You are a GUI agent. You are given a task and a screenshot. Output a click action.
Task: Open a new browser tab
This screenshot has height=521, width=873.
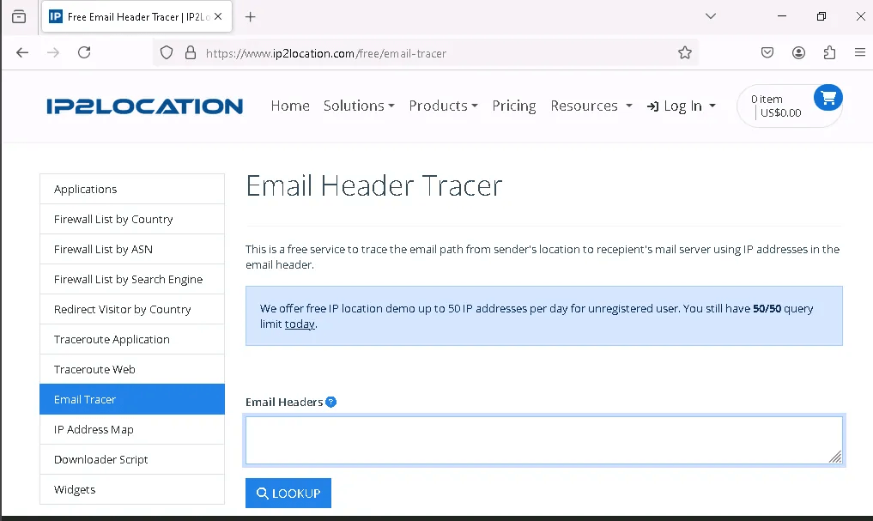tap(251, 17)
